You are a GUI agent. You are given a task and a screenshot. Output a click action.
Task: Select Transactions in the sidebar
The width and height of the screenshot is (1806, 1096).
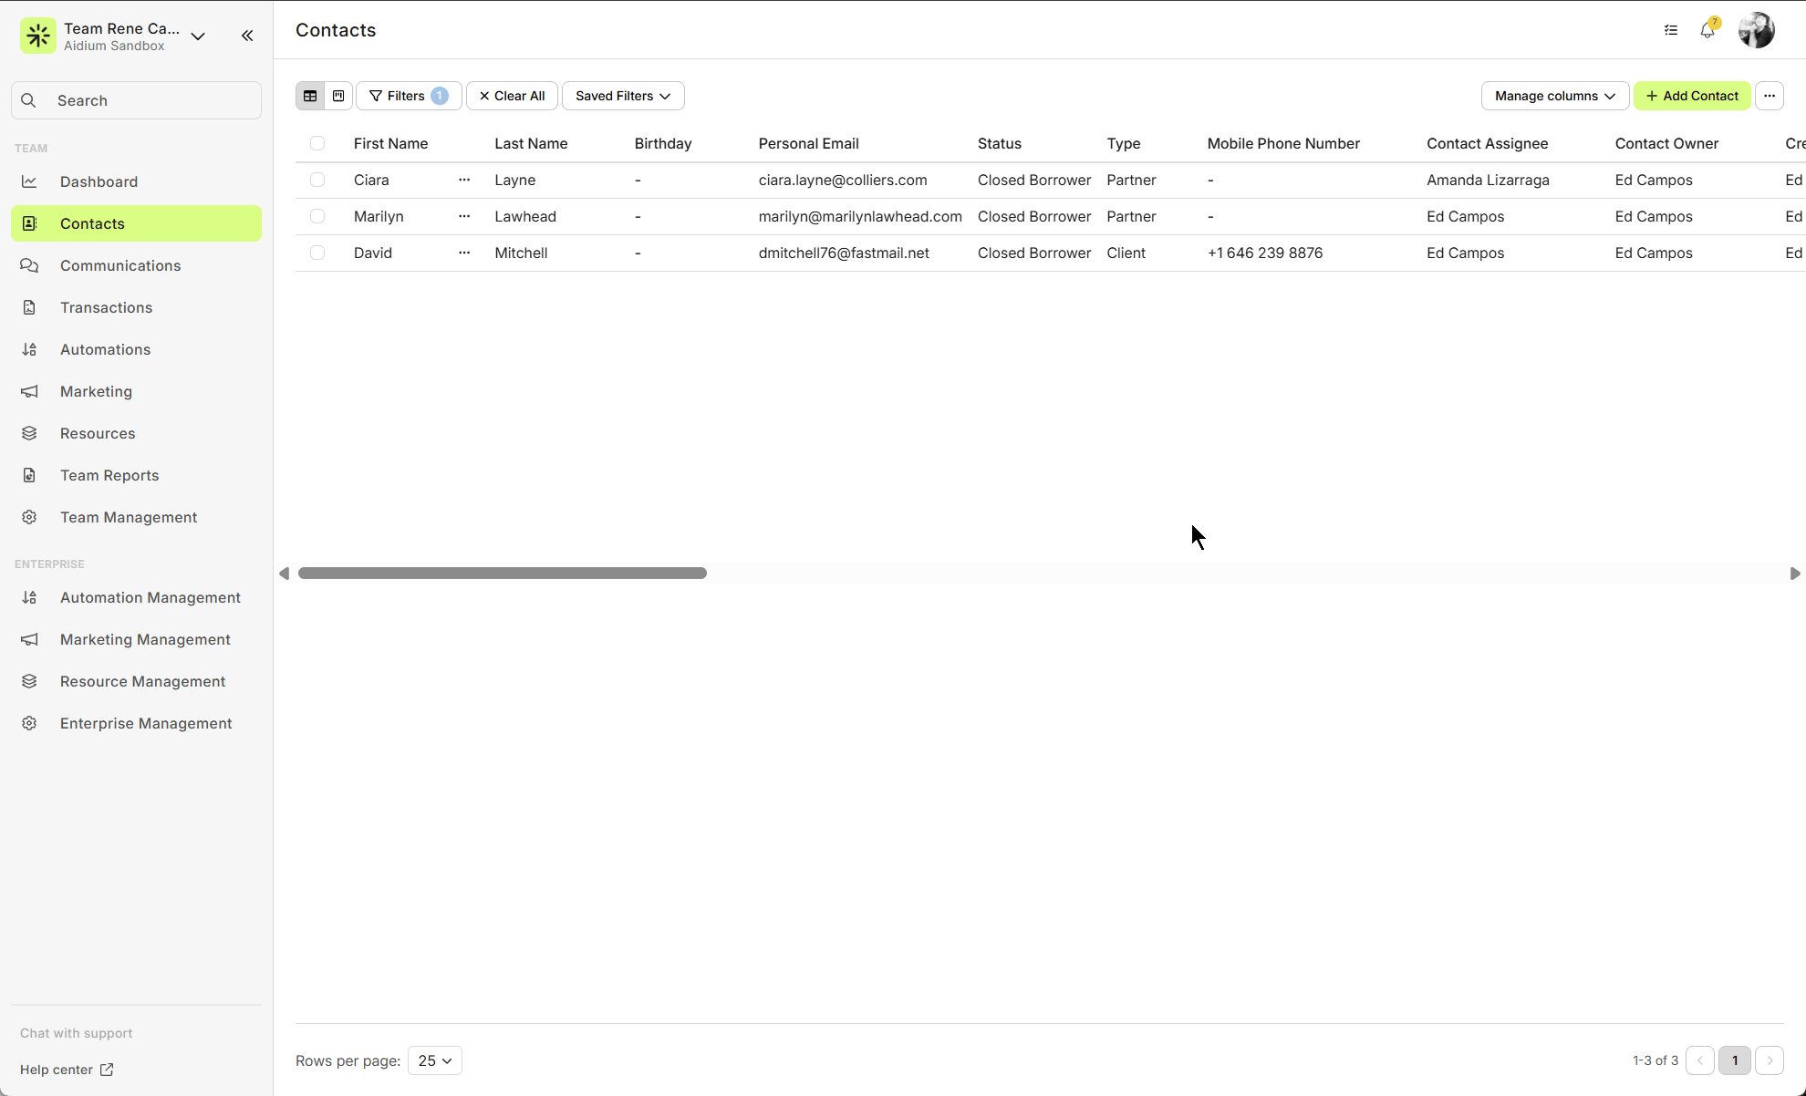pos(106,307)
